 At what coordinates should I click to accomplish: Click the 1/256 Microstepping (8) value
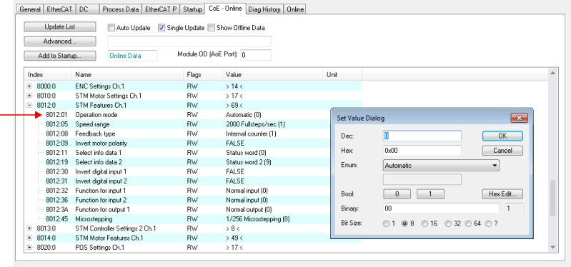click(x=258, y=219)
